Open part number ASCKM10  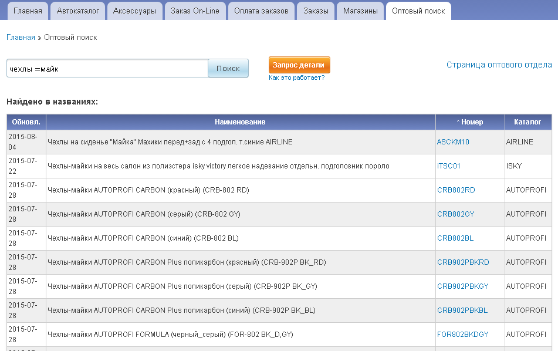pos(453,142)
